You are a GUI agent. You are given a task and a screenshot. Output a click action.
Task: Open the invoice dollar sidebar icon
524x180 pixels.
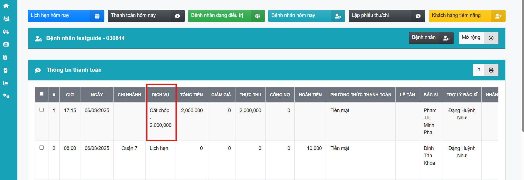(5, 57)
